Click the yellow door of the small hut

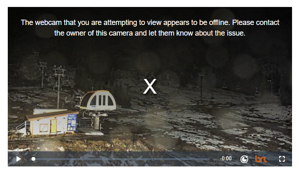tap(54, 126)
